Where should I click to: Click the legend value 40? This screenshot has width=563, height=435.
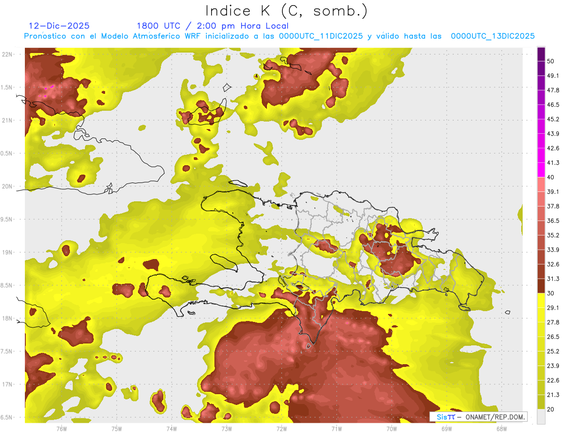(x=551, y=177)
